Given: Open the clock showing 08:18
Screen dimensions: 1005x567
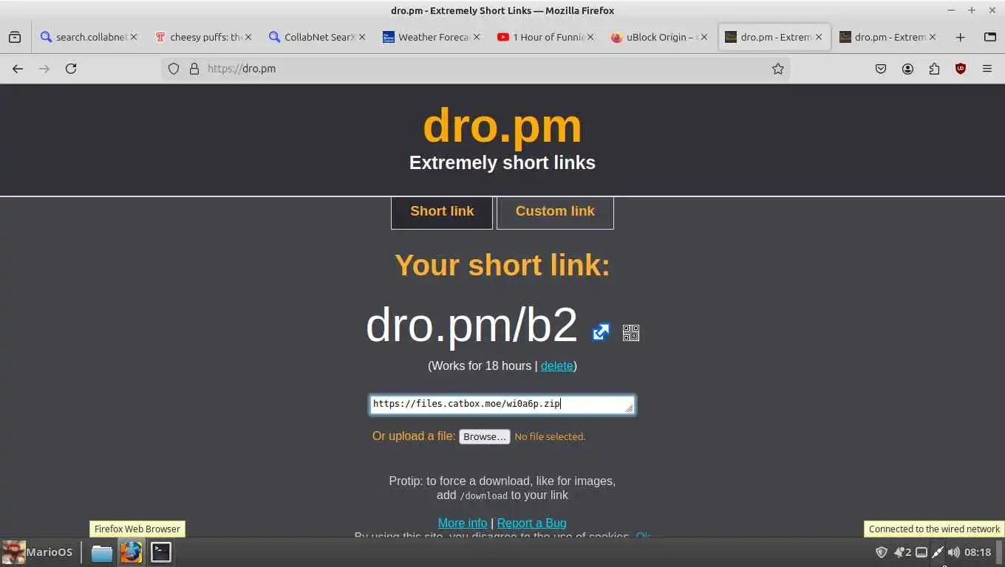Looking at the screenshot, I should [x=978, y=552].
